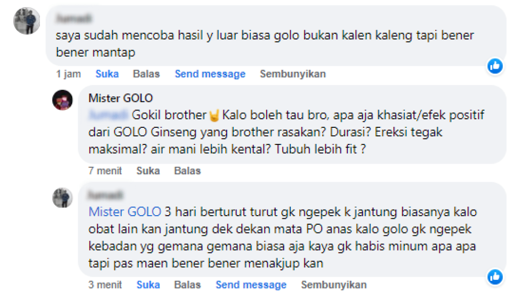Click Balas under the last reply
The height and width of the screenshot is (295, 517).
(187, 285)
